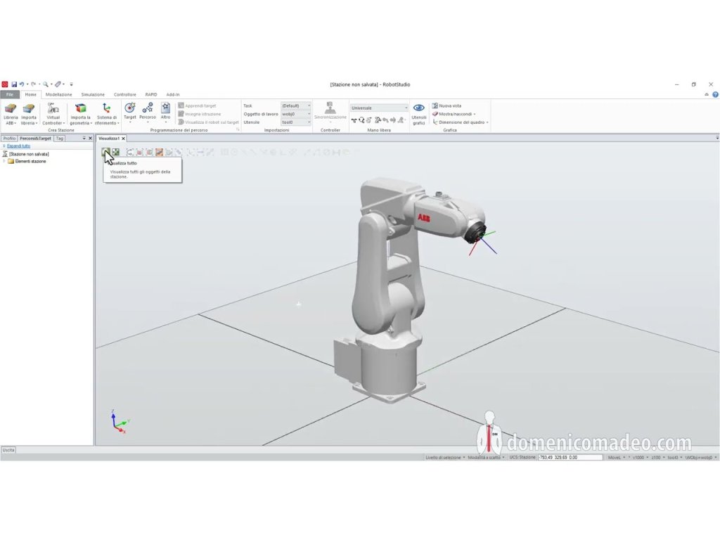Expand Elementi stazione tree node
The width and height of the screenshot is (720, 540).
(x=4, y=161)
